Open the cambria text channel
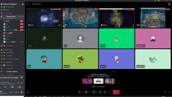 coord(12,56)
